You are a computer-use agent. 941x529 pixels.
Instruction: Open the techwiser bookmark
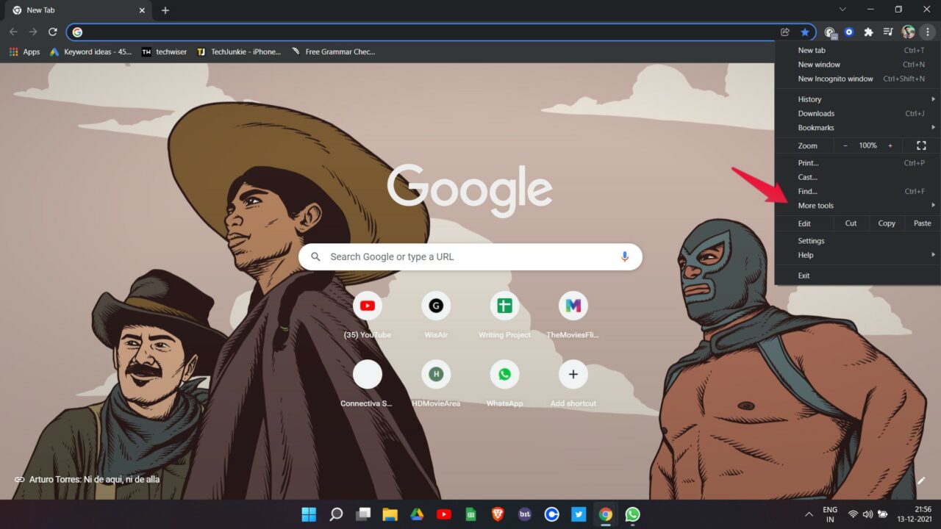(x=164, y=52)
